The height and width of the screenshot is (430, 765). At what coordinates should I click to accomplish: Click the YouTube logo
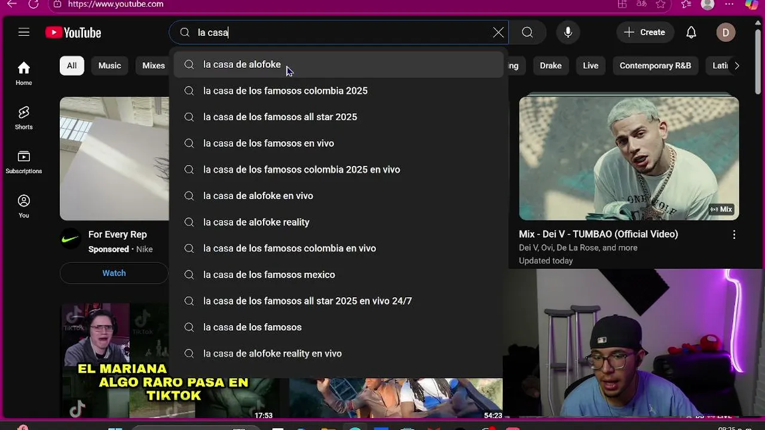73,33
